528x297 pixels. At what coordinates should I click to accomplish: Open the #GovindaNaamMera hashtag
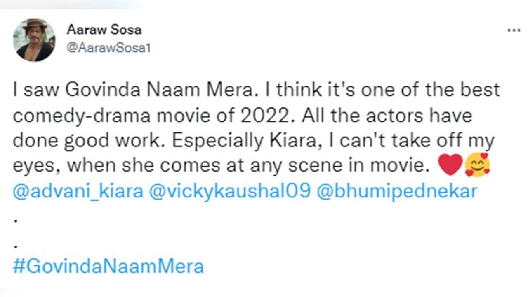click(x=108, y=266)
